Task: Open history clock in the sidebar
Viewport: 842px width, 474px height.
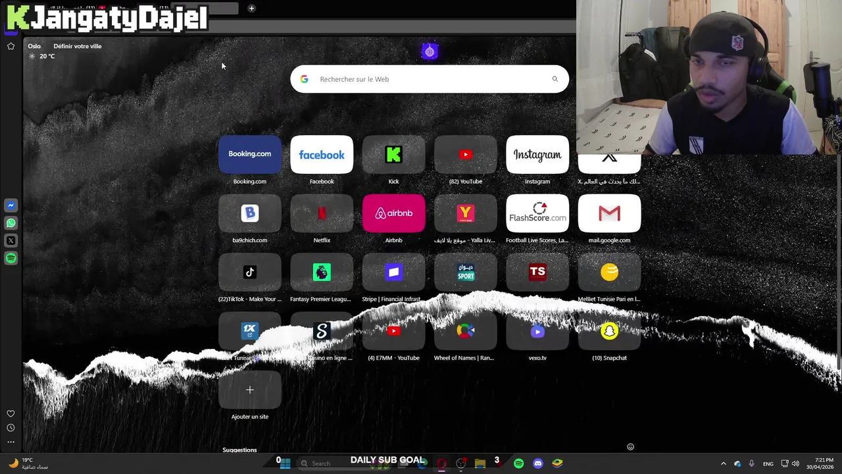Action: (11, 428)
